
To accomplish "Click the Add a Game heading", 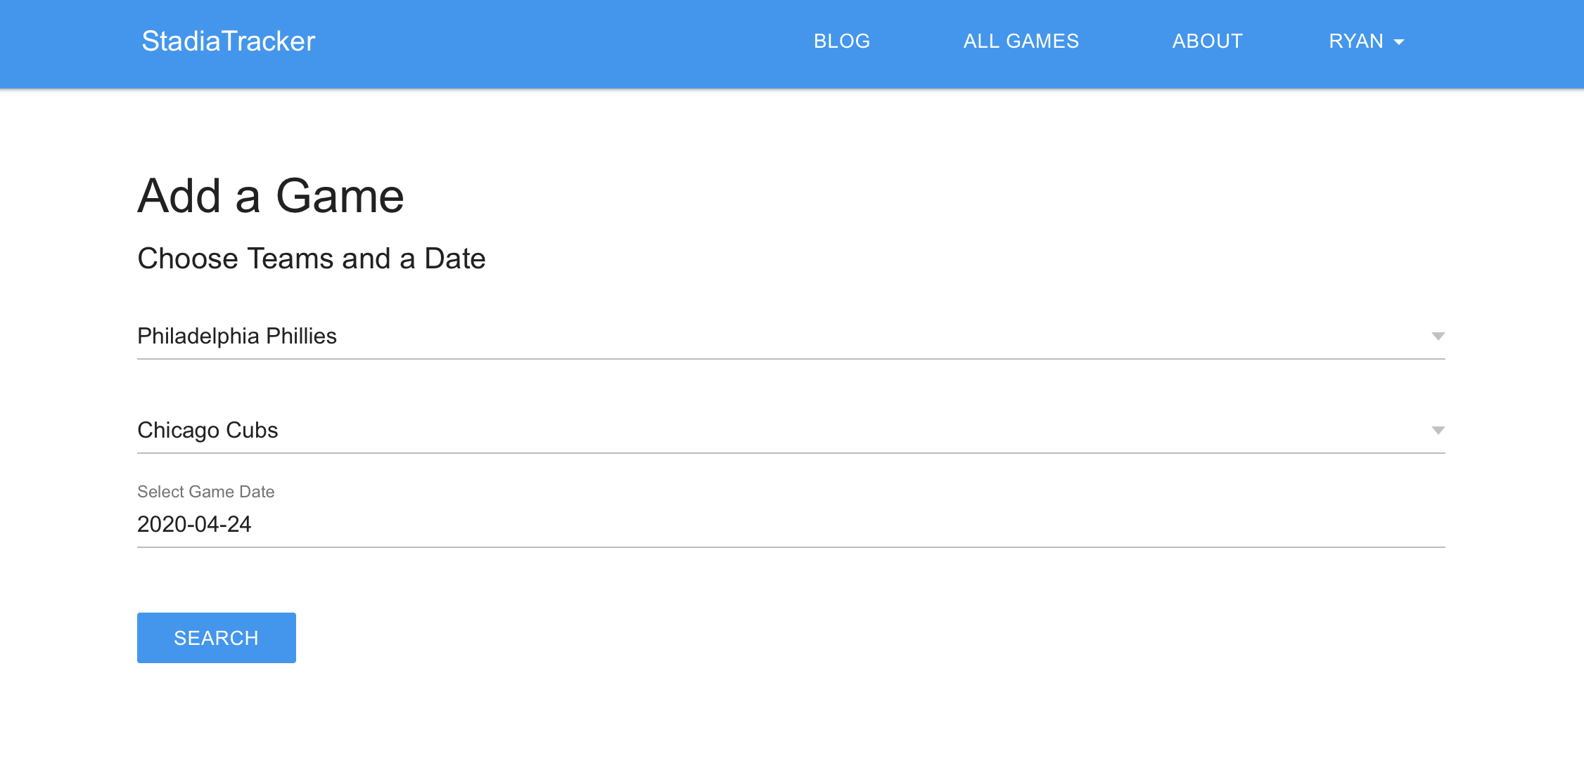I will pyautogui.click(x=271, y=195).
